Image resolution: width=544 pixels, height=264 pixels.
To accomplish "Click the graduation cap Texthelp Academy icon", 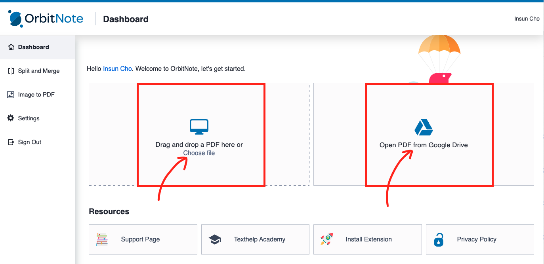I will point(215,239).
